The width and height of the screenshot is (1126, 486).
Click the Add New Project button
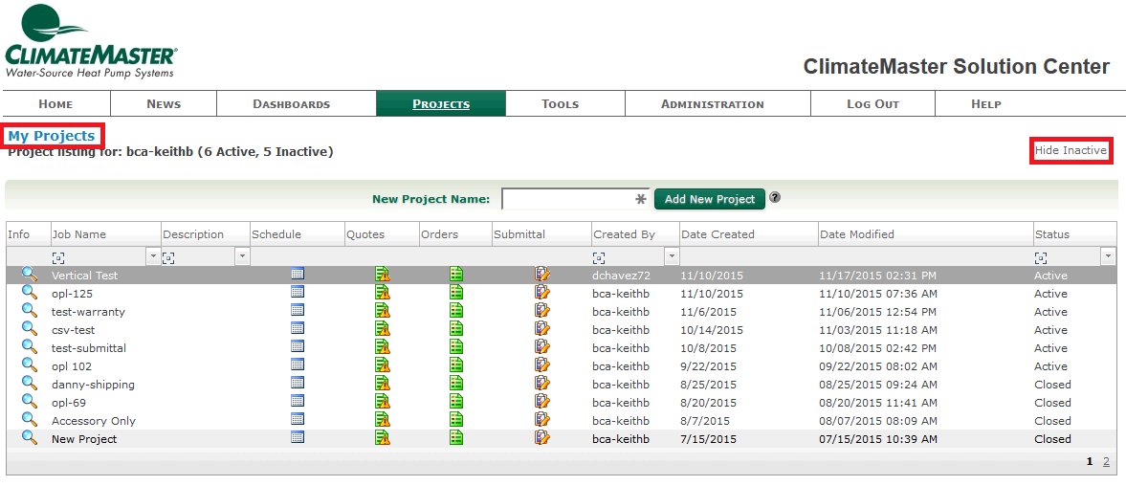710,199
